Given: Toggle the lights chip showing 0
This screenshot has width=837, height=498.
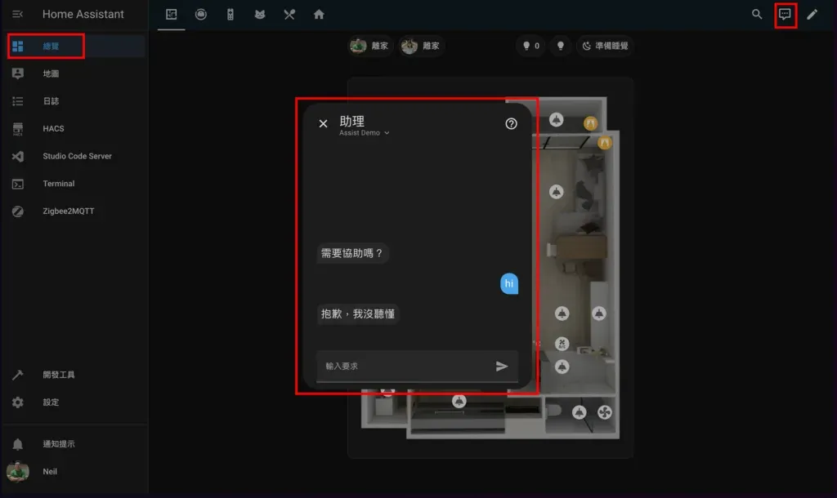Looking at the screenshot, I should coord(530,47).
